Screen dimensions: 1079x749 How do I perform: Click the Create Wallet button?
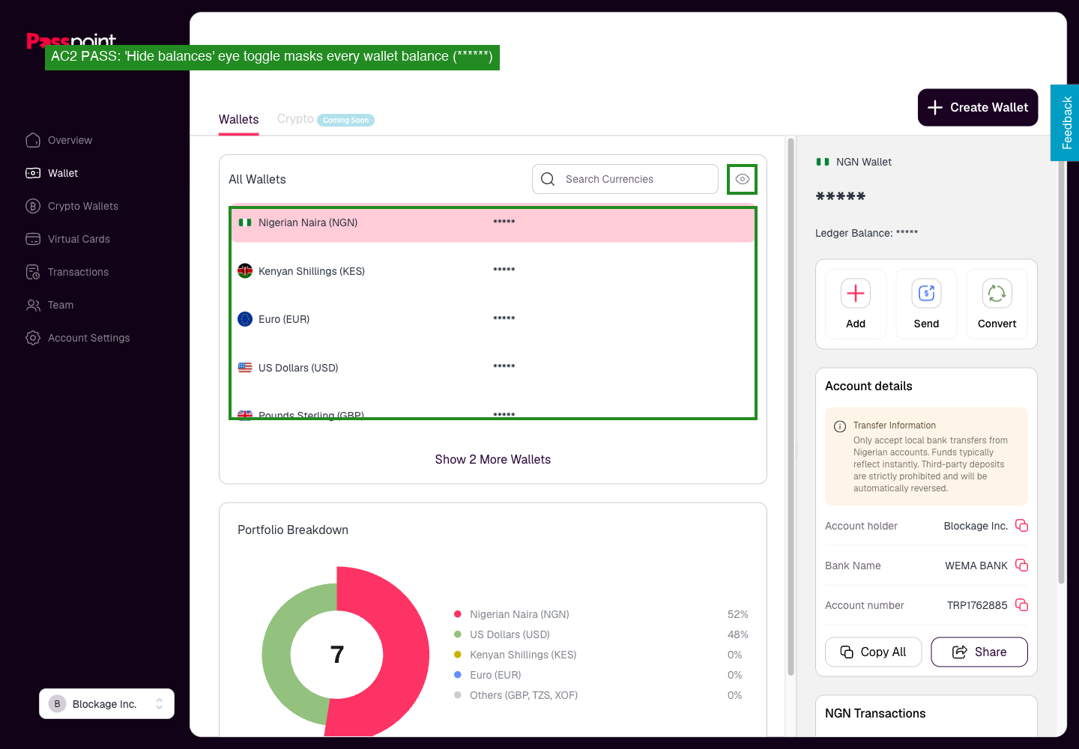(x=978, y=108)
